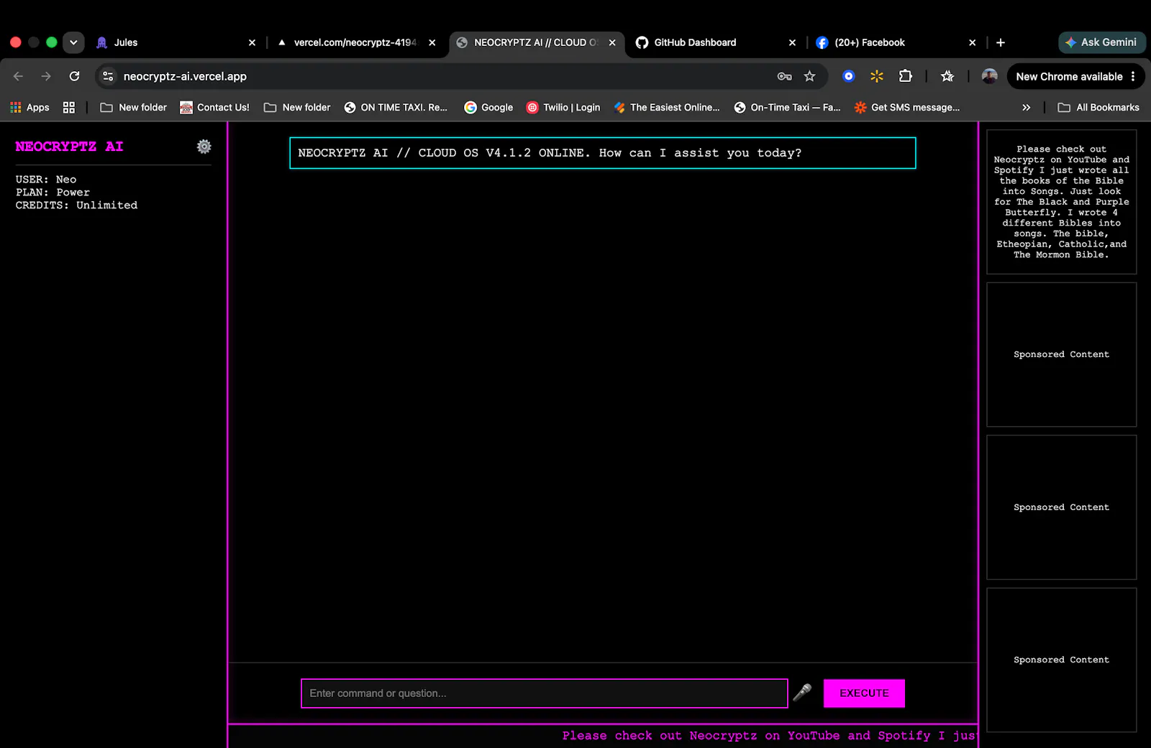Click the orange asterisk extension icon

click(x=877, y=76)
